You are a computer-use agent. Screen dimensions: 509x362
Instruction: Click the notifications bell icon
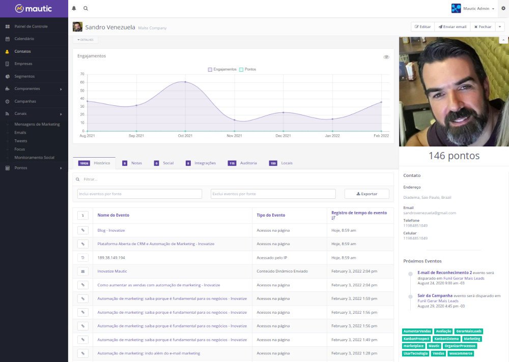click(74, 9)
